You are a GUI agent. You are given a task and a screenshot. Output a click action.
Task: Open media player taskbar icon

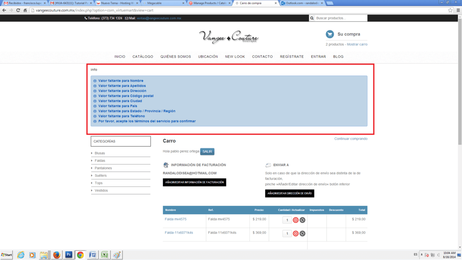point(32,255)
